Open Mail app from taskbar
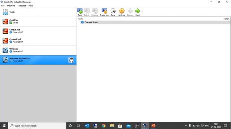Viewport: 231px width, 129px height. pos(128,126)
